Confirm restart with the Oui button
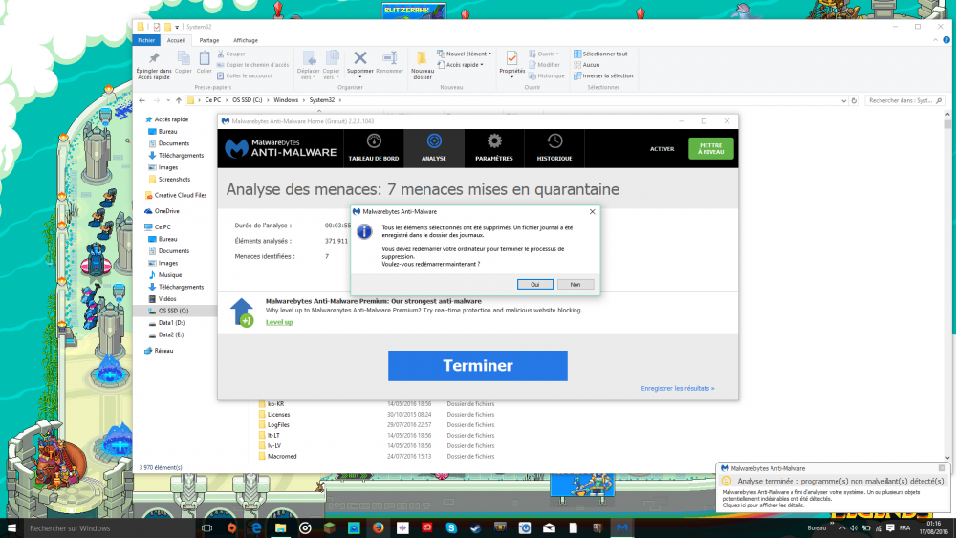The image size is (956, 538). point(534,285)
